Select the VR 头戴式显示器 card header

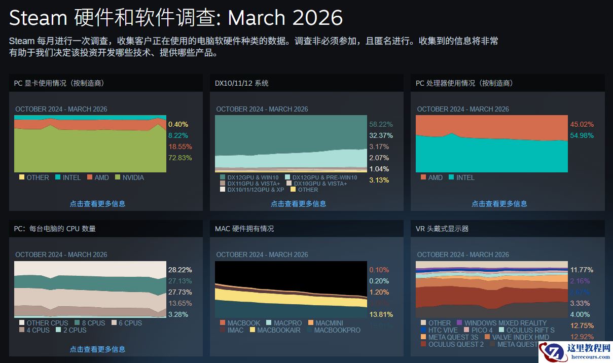click(508, 229)
